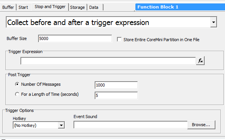Select Number Of Messages radio option

pyautogui.click(x=17, y=84)
